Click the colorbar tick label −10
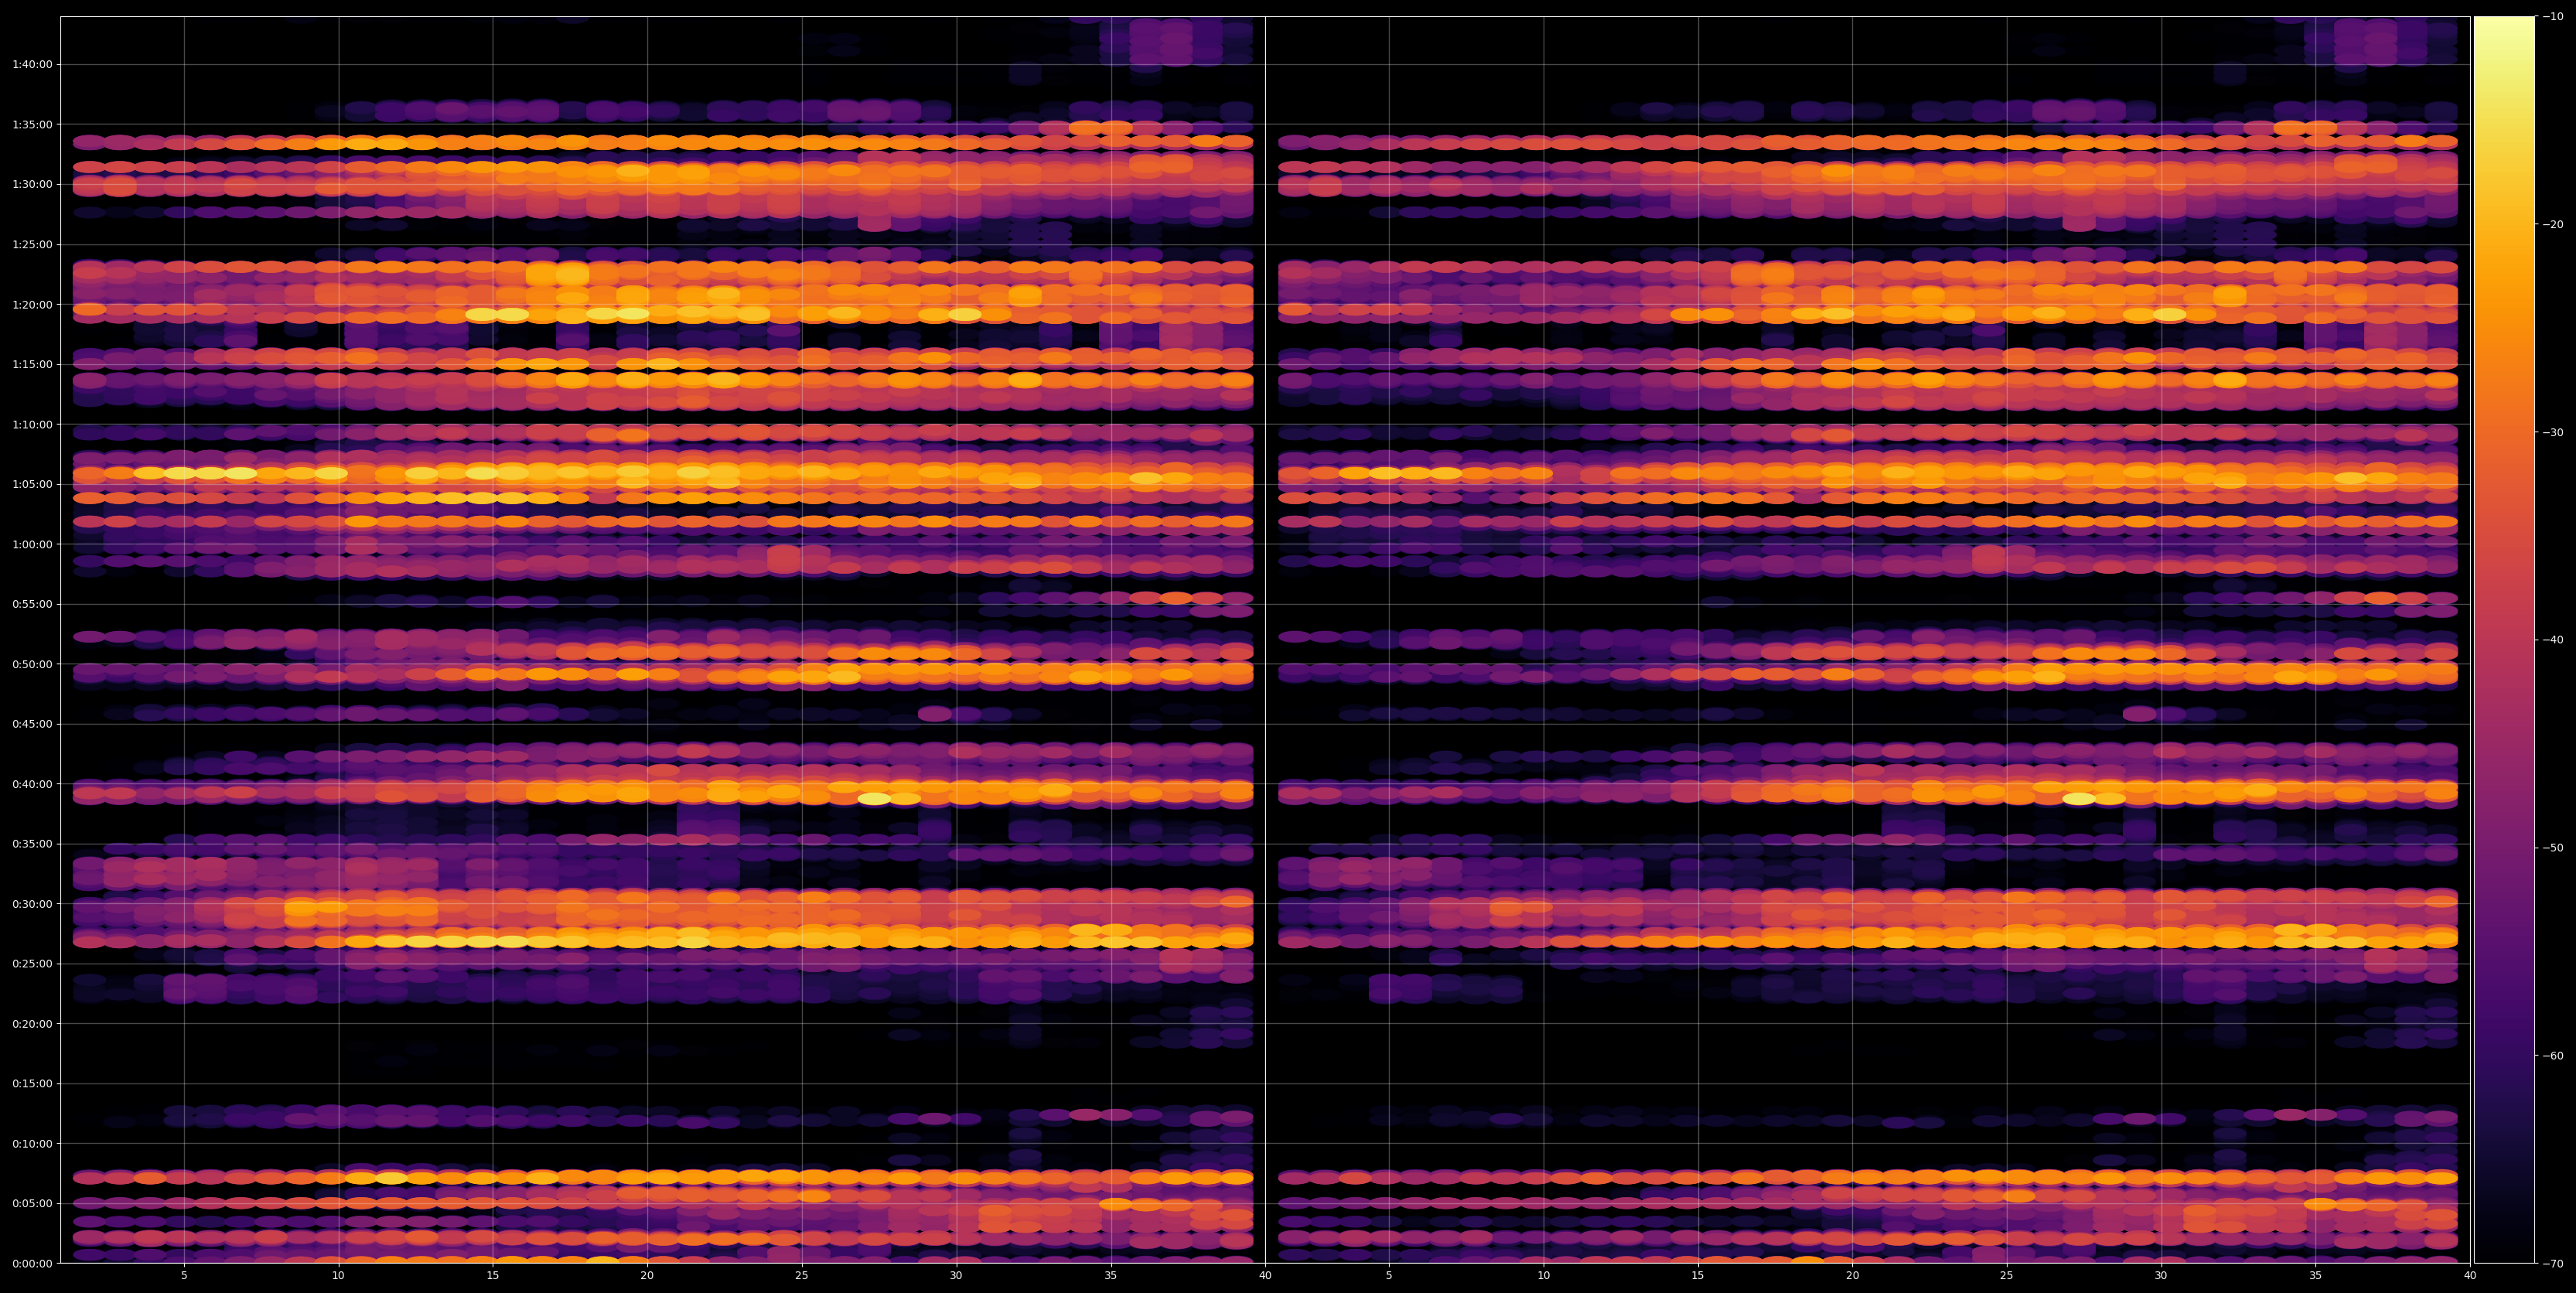Screen dimensions: 2576x1293 [2553, 16]
